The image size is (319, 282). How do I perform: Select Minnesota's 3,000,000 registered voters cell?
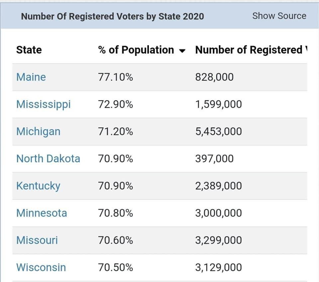[x=218, y=213]
